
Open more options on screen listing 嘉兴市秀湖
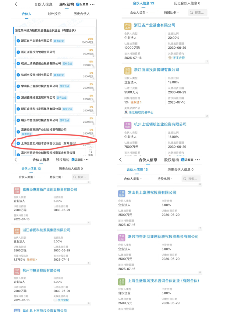[x=197, y=160]
